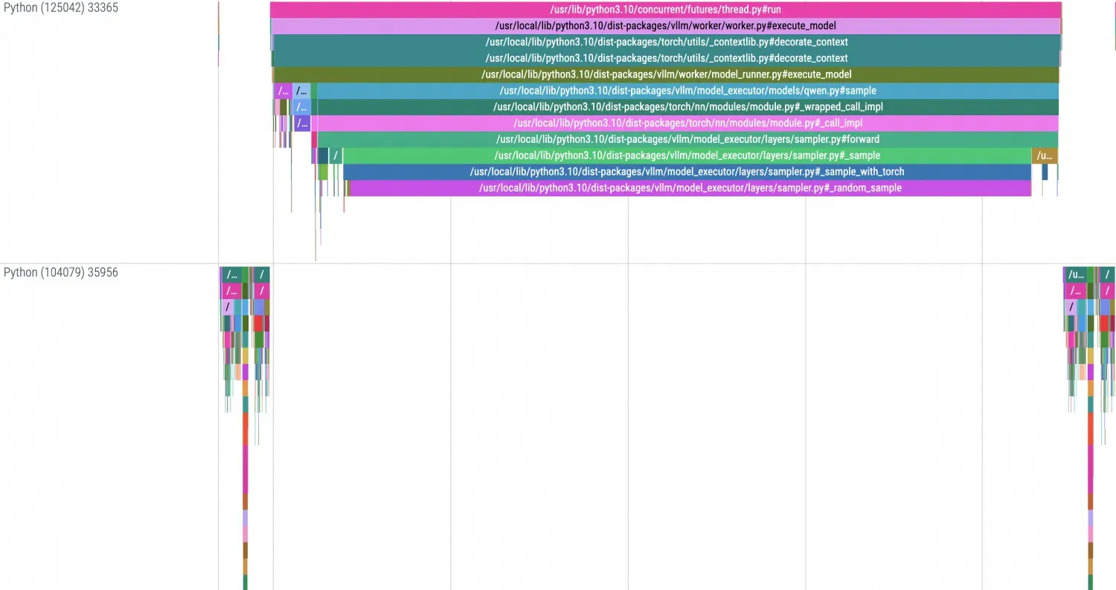The height and width of the screenshot is (590, 1116).
Task: Select teal '/...' slice in Python 104079 track
Action: 231,275
